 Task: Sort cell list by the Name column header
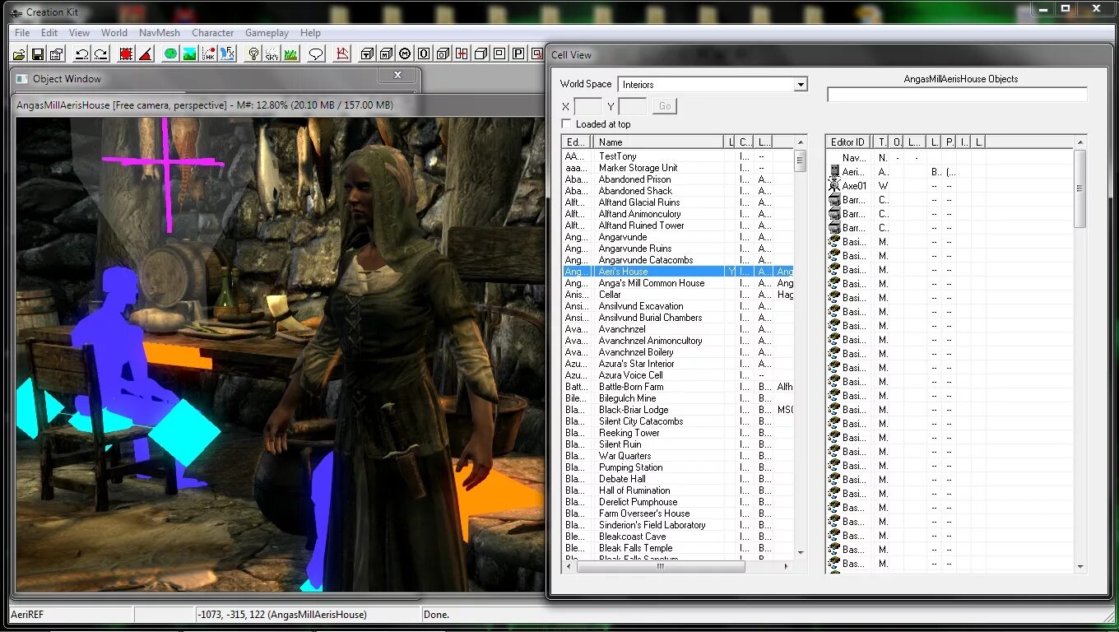pos(659,142)
